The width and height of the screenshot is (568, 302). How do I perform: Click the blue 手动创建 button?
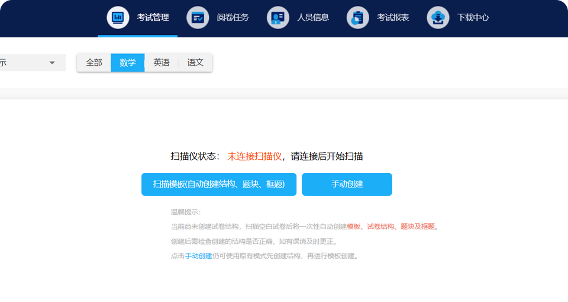click(347, 184)
